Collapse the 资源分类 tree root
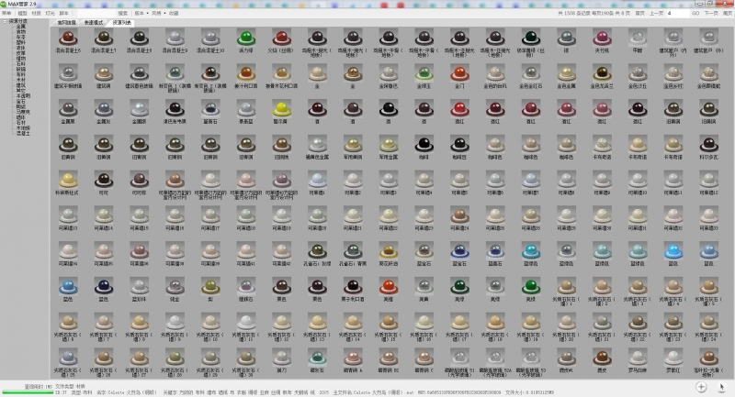The image size is (735, 397). click(6, 21)
